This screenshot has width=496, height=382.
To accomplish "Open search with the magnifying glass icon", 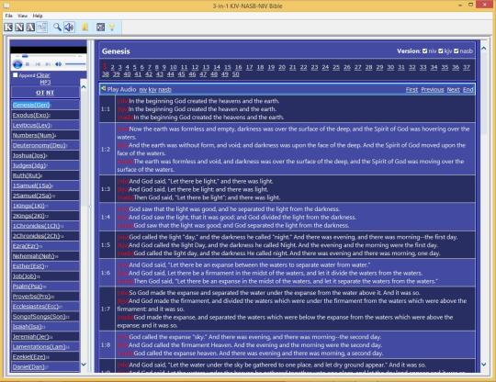I will tap(57, 28).
